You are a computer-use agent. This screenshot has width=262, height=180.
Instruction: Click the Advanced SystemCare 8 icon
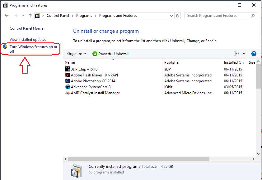point(68,87)
